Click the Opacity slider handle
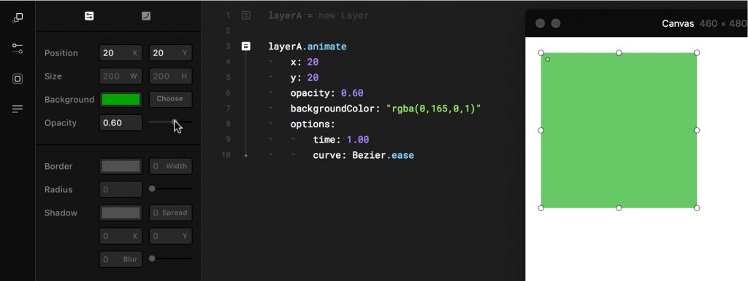 [175, 122]
